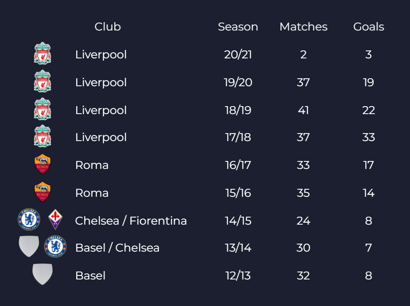Click the 41 matches value for 18/19
This screenshot has width=410, height=306.
303,110
